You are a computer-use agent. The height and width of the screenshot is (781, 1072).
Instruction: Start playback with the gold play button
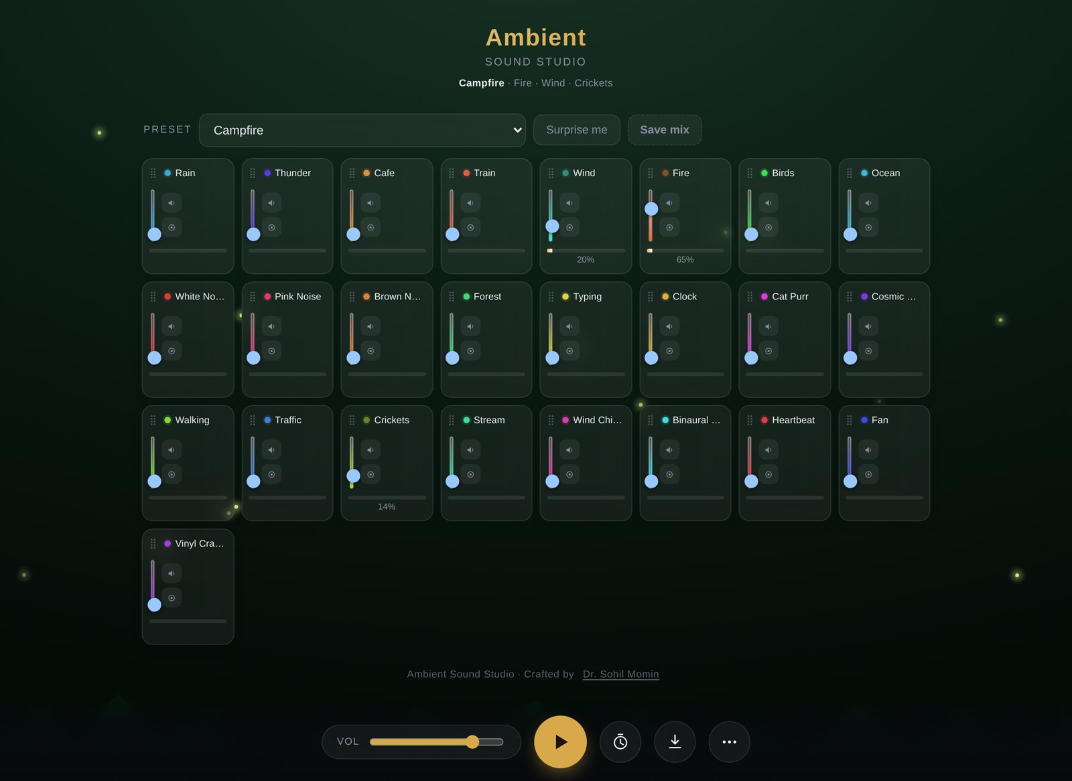point(560,741)
